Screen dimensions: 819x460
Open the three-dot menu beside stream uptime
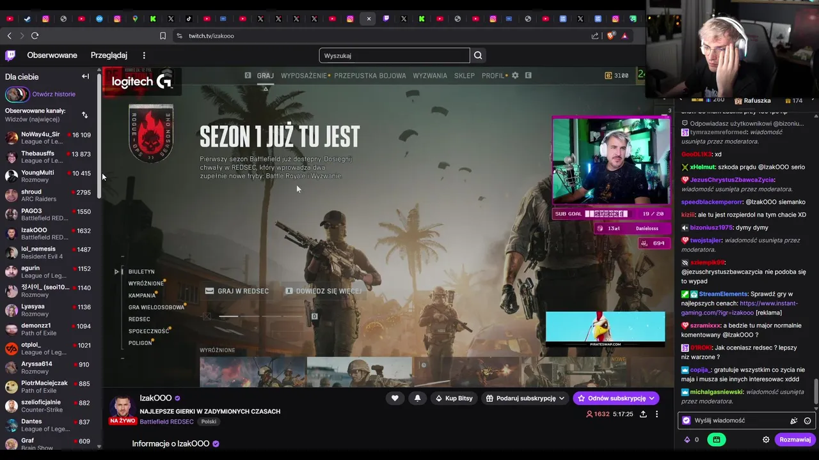coord(656,414)
